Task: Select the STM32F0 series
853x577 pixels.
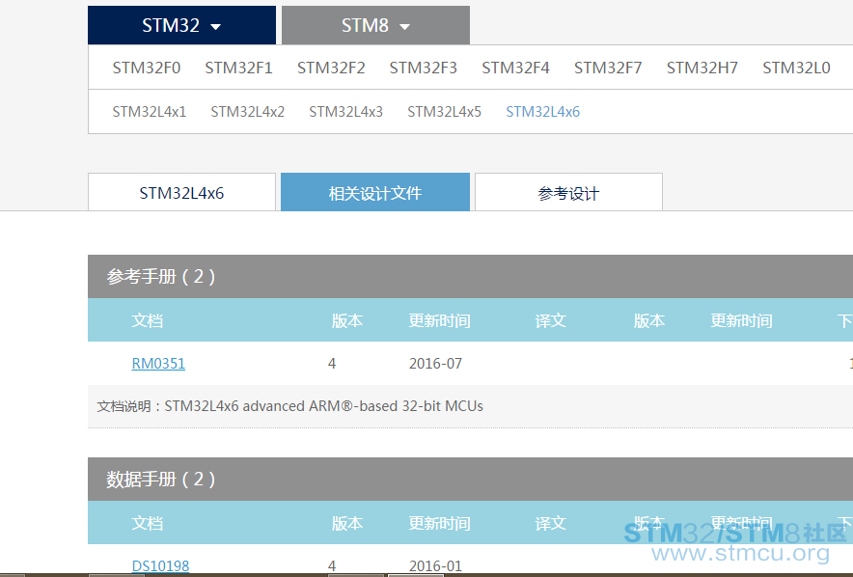Action: point(147,68)
